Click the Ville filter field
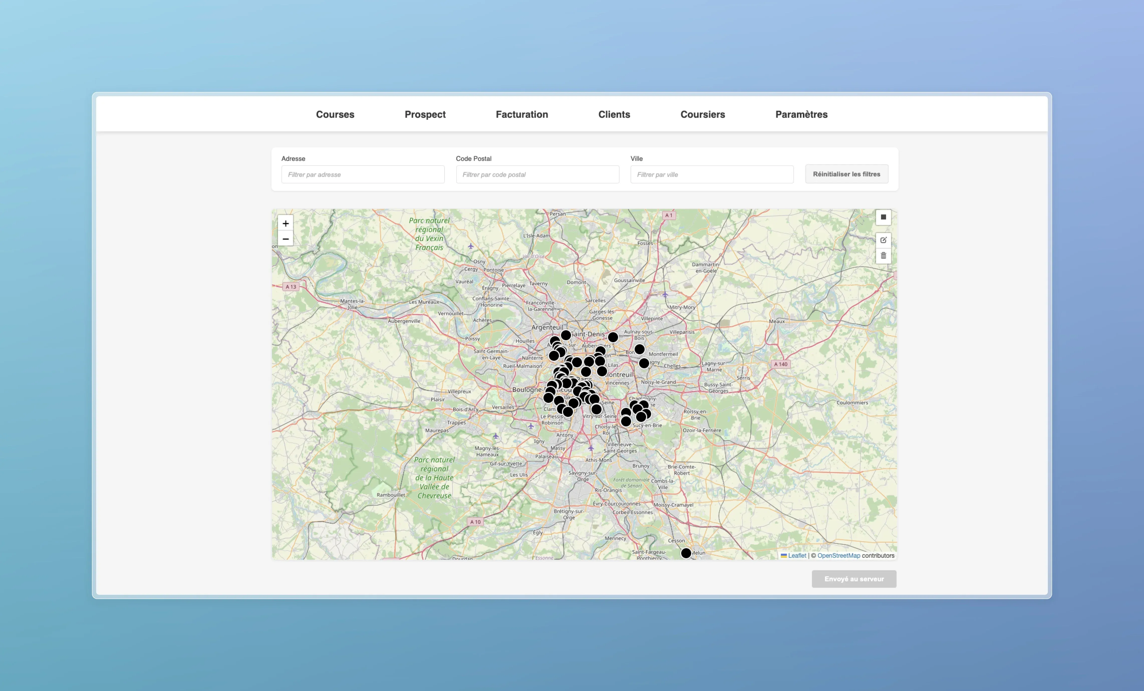 pyautogui.click(x=712, y=175)
